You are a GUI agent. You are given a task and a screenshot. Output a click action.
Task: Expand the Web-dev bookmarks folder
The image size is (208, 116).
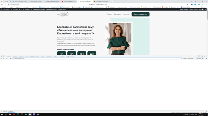point(35,7)
